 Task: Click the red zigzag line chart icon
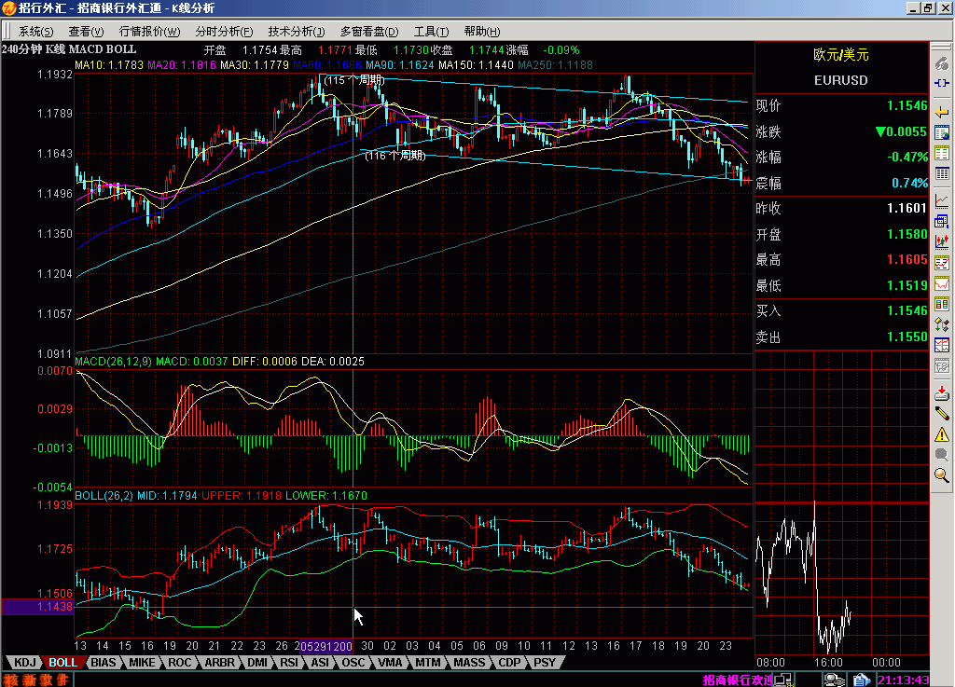(x=942, y=283)
